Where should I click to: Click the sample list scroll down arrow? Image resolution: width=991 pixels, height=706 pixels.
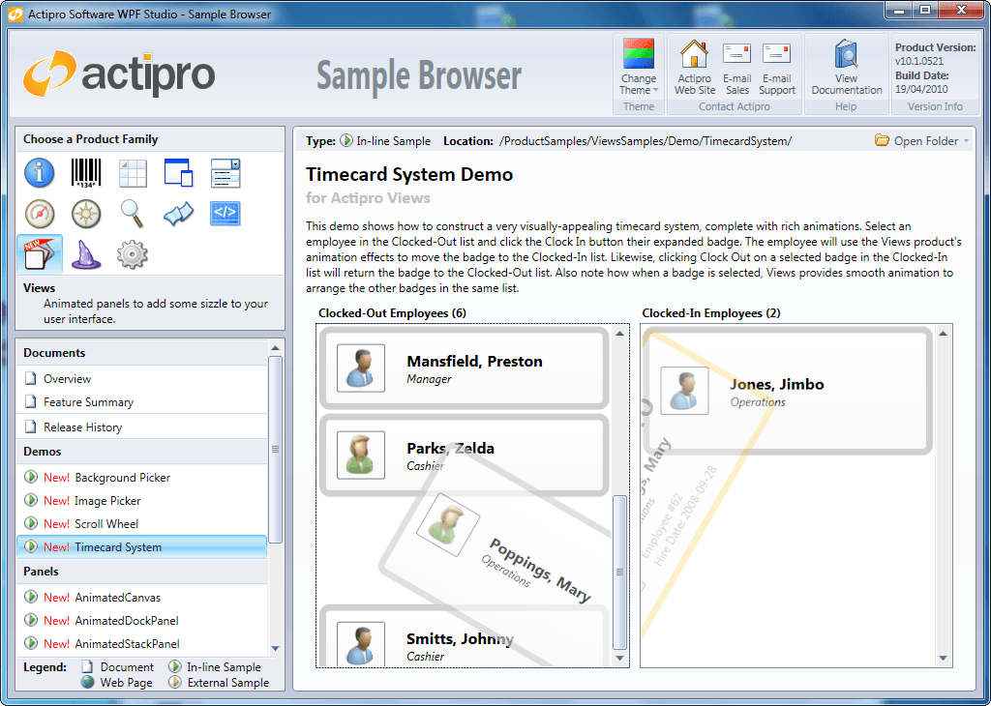[x=275, y=648]
